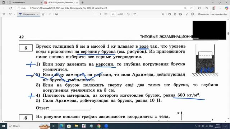The height and width of the screenshot is (129, 230).
Task: Open Microsoft Edge from the taskbar
Action: (61, 126)
